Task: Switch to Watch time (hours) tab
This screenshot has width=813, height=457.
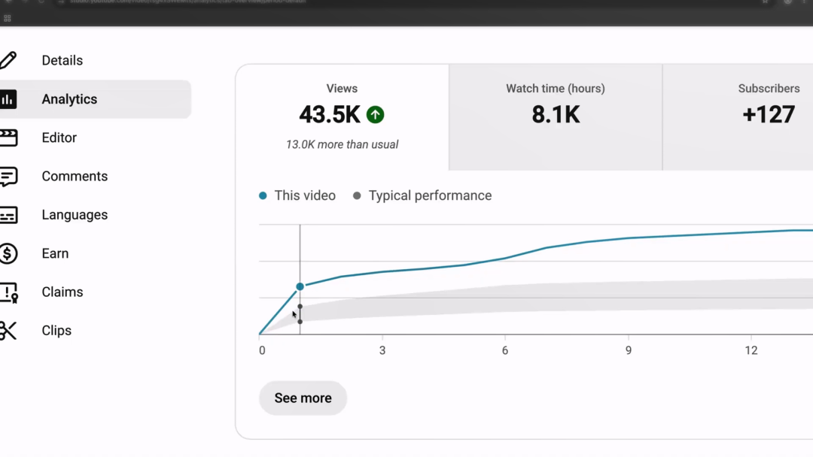Action: click(x=556, y=117)
